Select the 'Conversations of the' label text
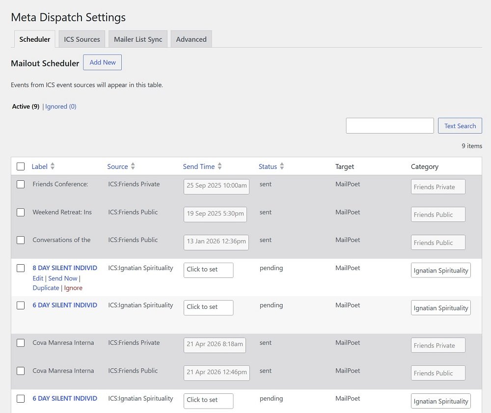 point(61,240)
